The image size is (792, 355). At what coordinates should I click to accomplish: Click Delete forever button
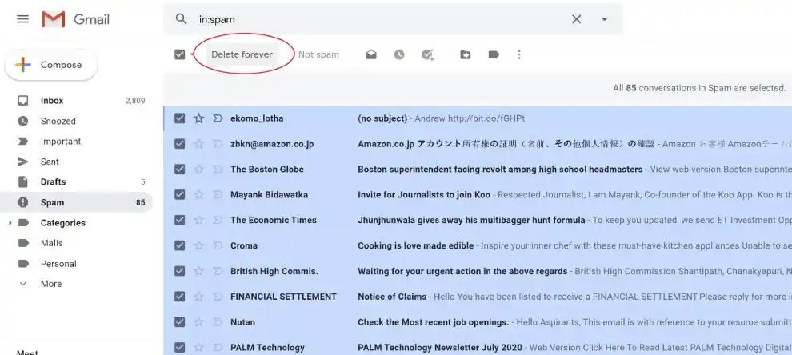[242, 54]
